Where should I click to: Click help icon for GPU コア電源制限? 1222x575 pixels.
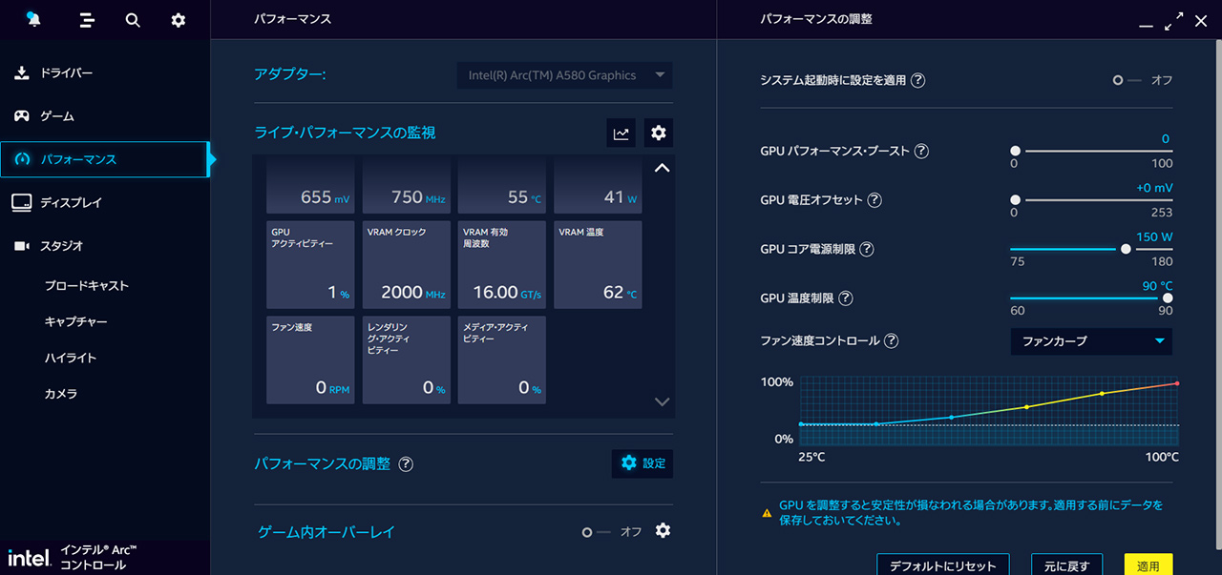pyautogui.click(x=866, y=249)
